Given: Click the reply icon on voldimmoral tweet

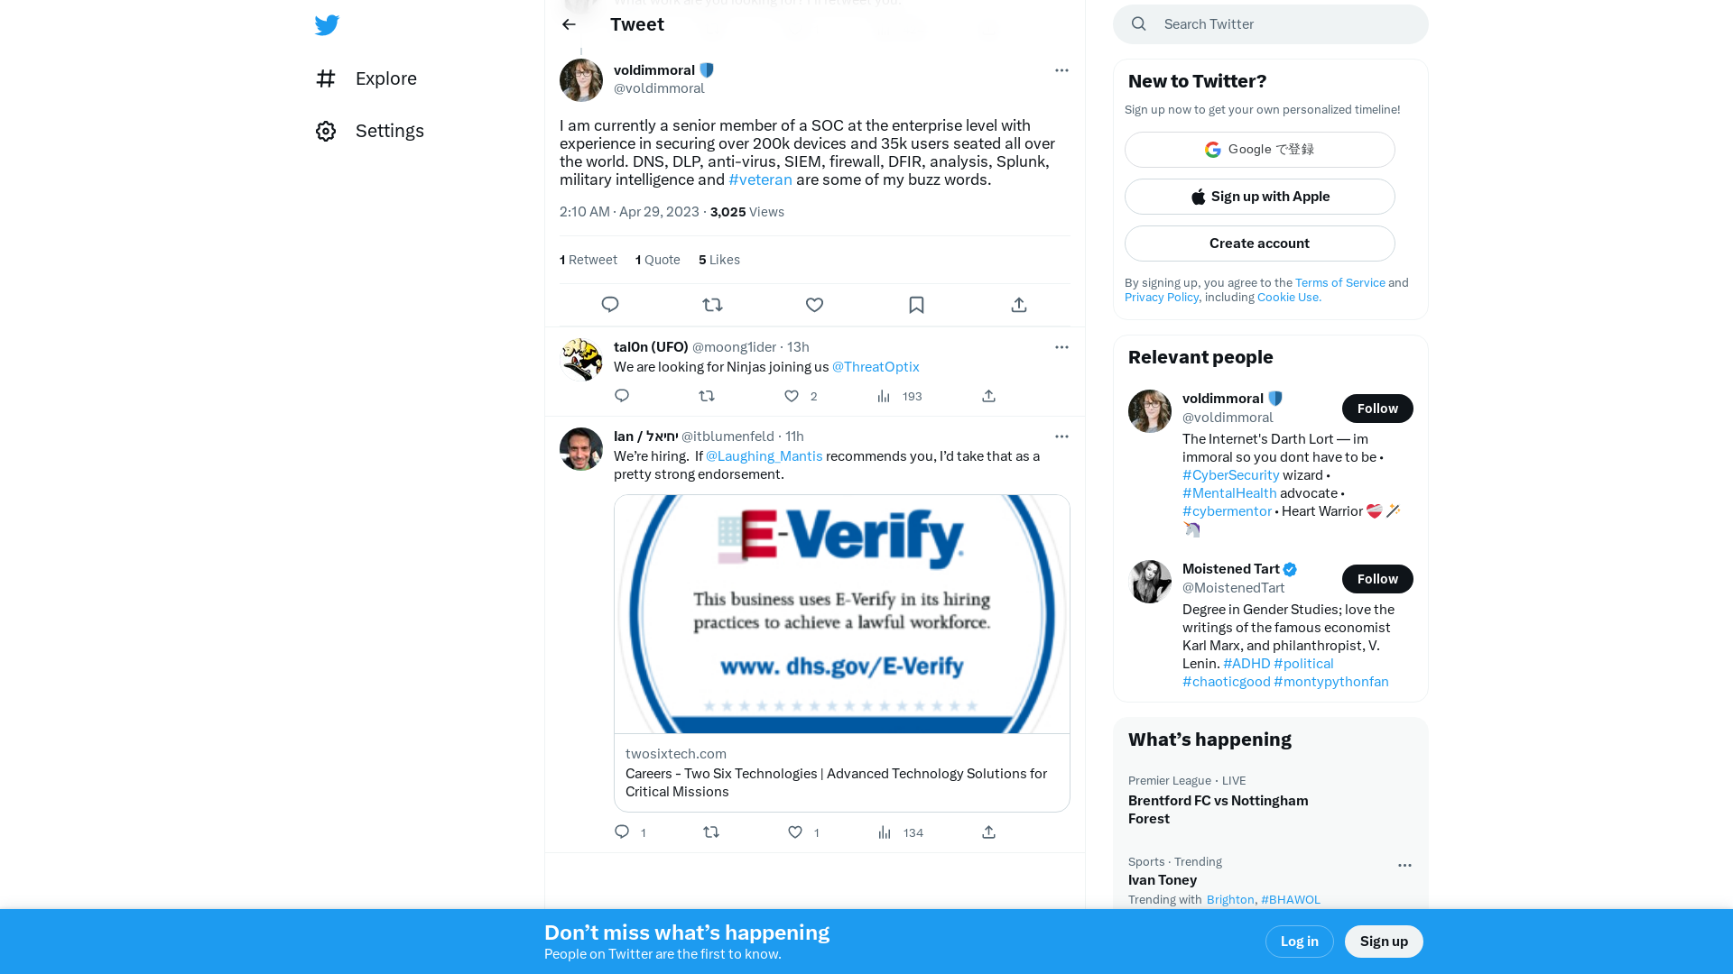Looking at the screenshot, I should pos(610,306).
